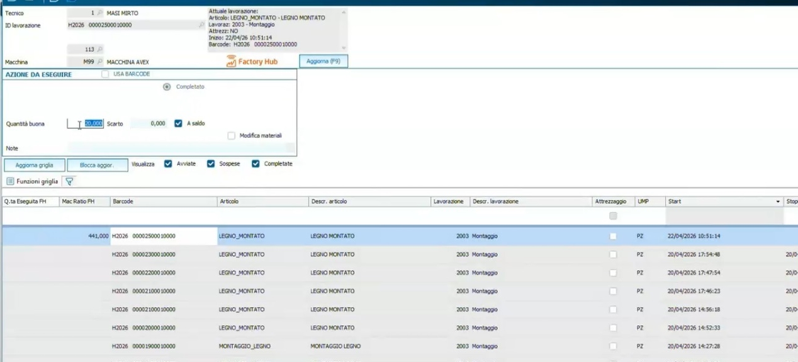Click the Factory Hub logo icon

[x=231, y=62]
